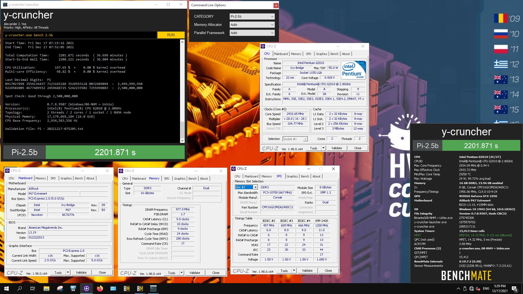Open the CATEGORY dropdown showing Pi-2.5b
This screenshot has width=523, height=294.
(252, 16)
